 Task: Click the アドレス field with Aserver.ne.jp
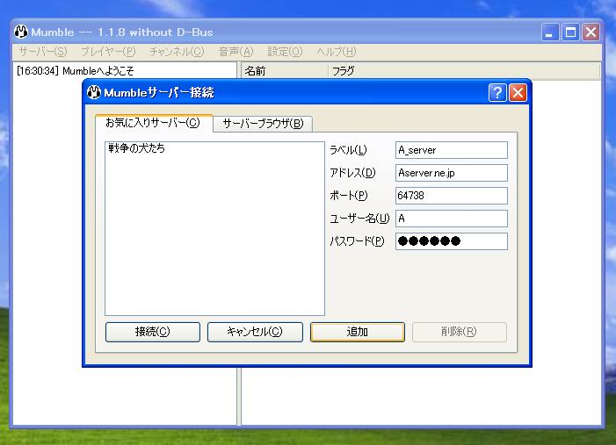coord(452,173)
